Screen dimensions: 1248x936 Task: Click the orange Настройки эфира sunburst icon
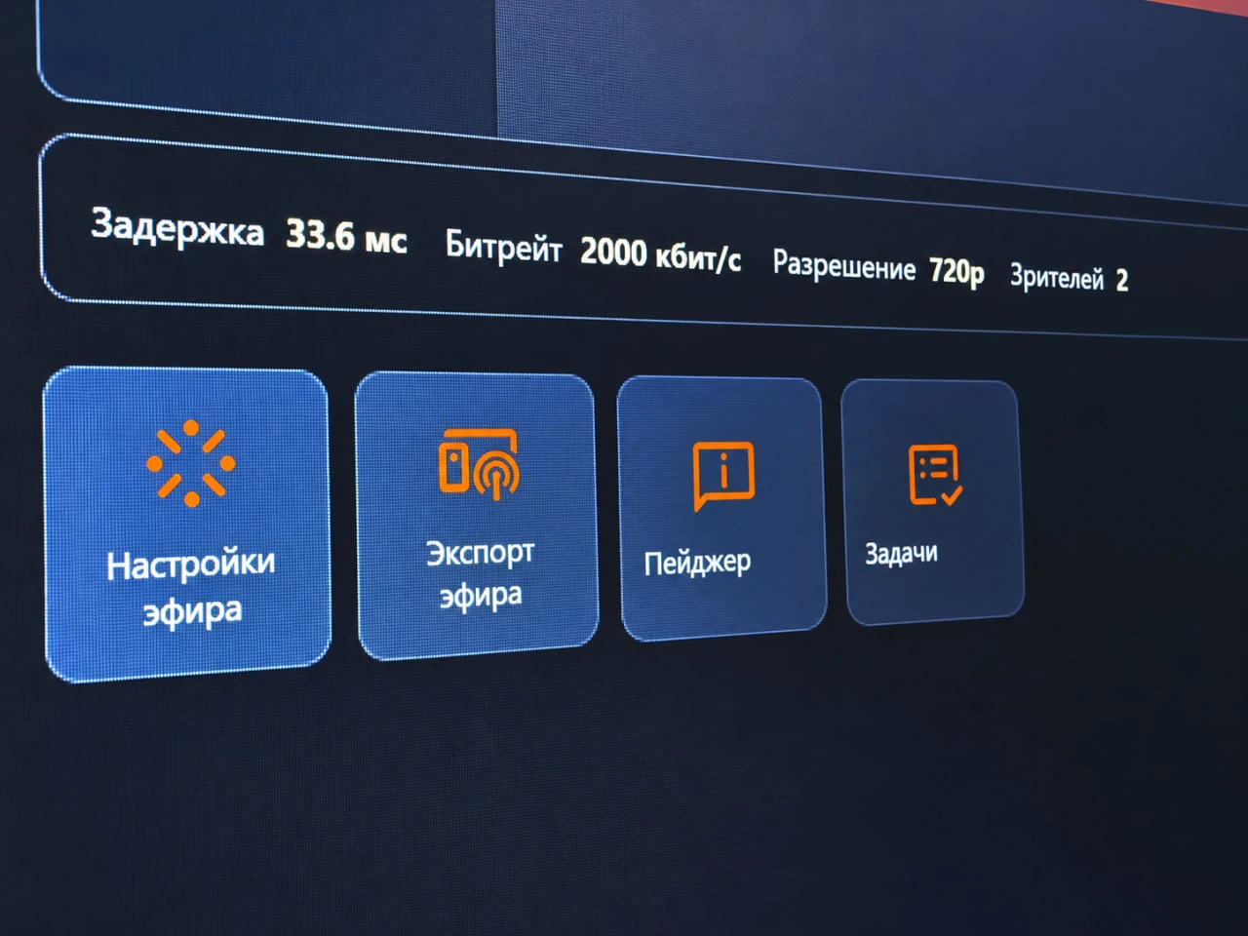point(190,463)
